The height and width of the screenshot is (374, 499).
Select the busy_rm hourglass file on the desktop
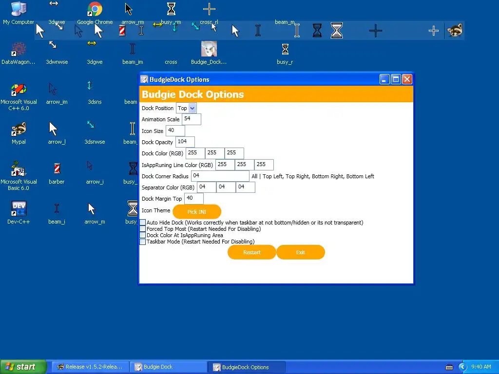click(x=171, y=13)
